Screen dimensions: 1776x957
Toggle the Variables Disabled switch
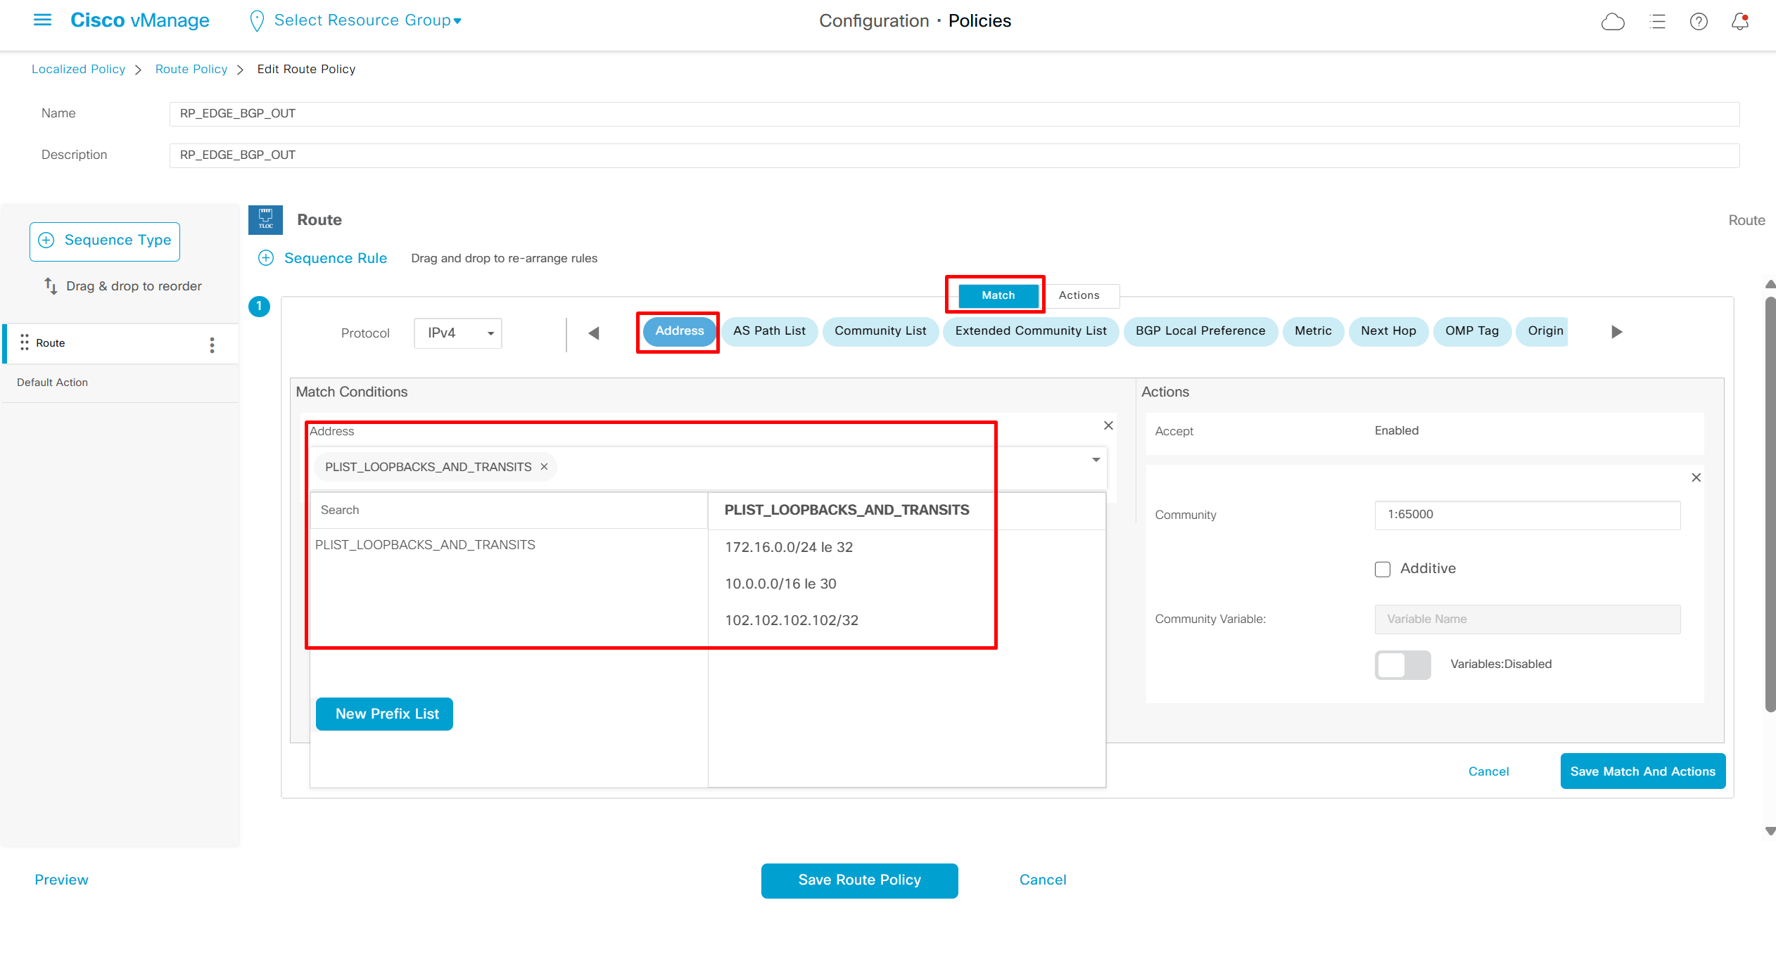click(1402, 664)
